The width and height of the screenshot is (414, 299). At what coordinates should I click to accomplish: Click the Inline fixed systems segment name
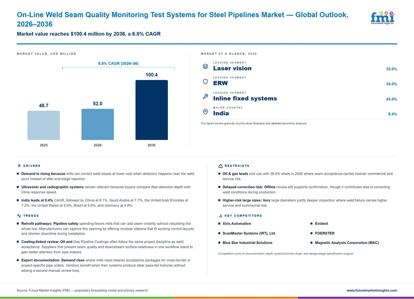pyautogui.click(x=245, y=98)
